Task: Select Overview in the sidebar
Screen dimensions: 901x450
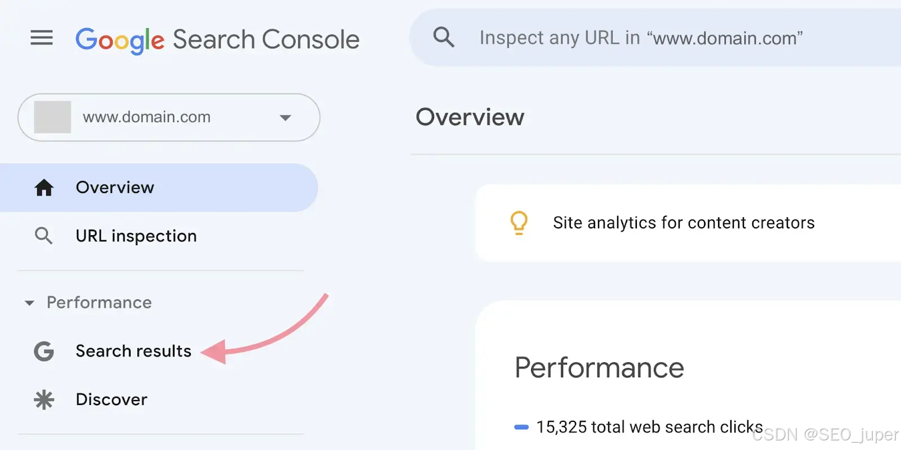Action: (x=159, y=187)
